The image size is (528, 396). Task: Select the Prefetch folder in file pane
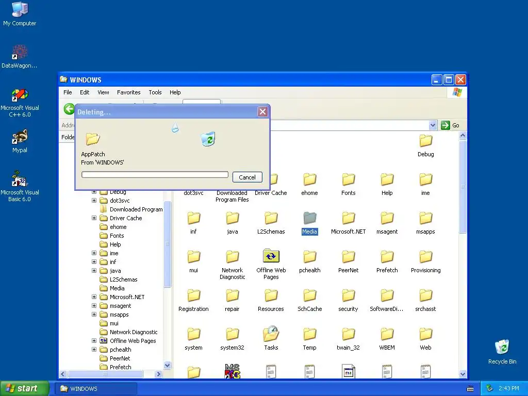click(387, 261)
